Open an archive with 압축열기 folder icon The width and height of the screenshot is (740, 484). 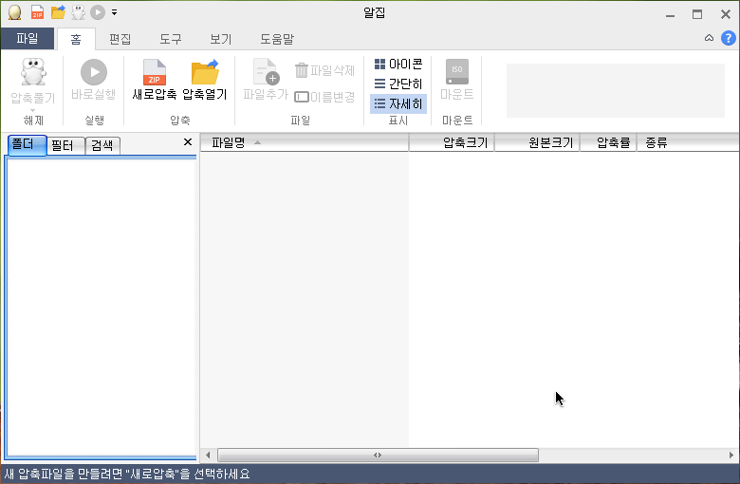click(204, 74)
